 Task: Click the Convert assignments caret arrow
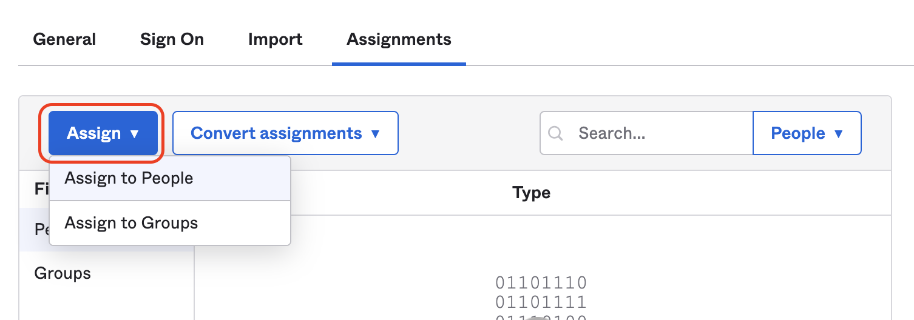click(x=375, y=134)
